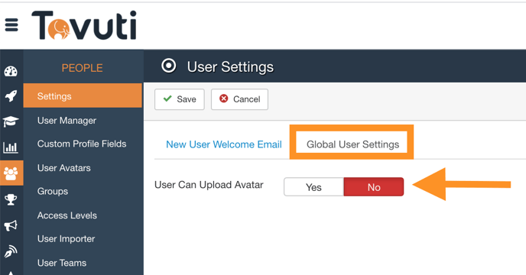Select Settings in the People menu
This screenshot has height=275, width=526.
coord(83,96)
